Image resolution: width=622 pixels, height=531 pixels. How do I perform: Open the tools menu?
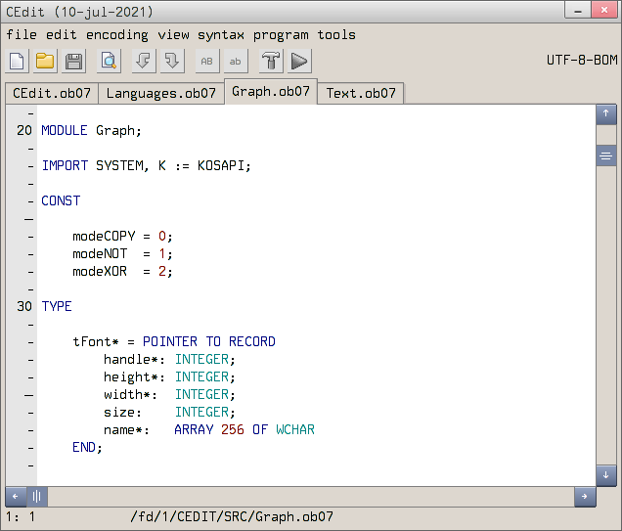[336, 35]
